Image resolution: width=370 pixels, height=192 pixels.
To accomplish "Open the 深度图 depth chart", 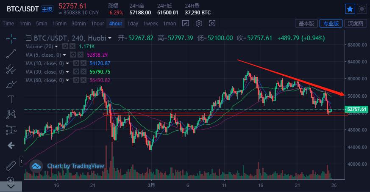I will coord(355,23).
